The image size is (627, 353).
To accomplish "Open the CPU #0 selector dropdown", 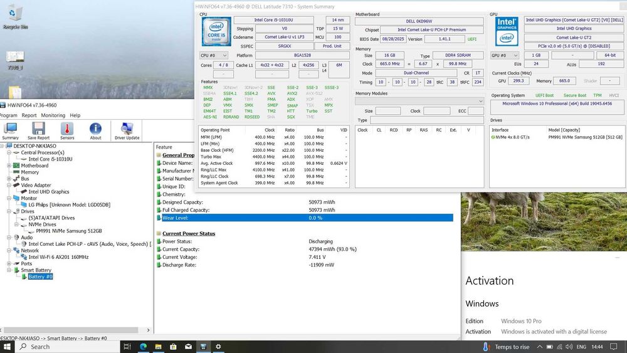I will 214,55.
